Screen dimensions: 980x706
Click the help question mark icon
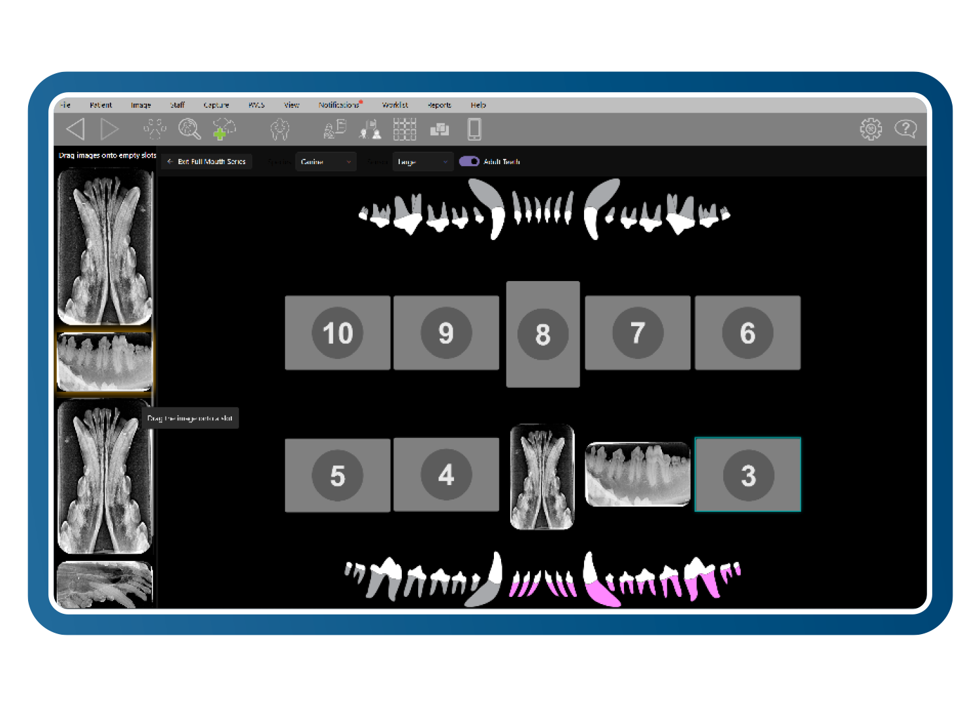point(905,129)
